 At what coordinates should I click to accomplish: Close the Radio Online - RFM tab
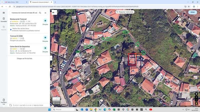(26, 2)
